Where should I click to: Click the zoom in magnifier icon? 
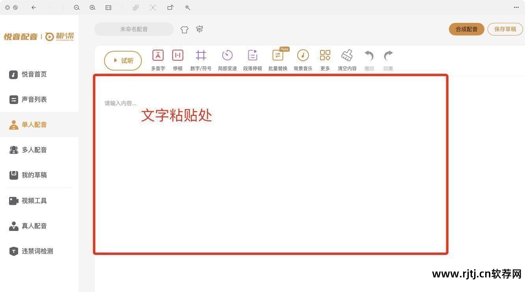tap(93, 7)
